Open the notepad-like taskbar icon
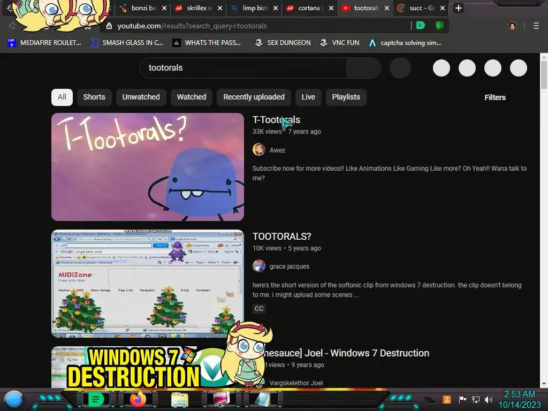Viewport: 548px width, 411px height. tap(262, 399)
